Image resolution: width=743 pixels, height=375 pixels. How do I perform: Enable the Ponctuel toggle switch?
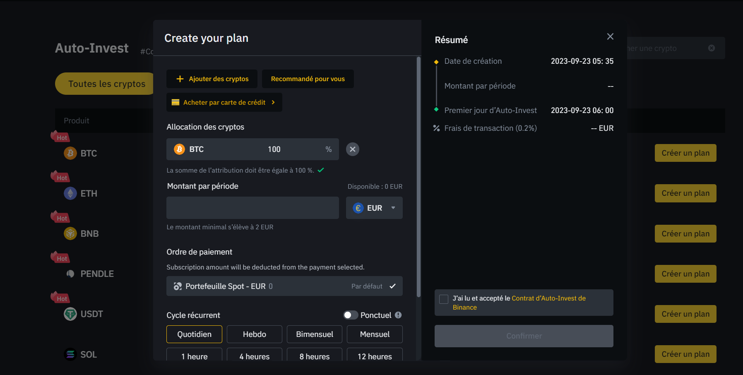[x=350, y=315]
